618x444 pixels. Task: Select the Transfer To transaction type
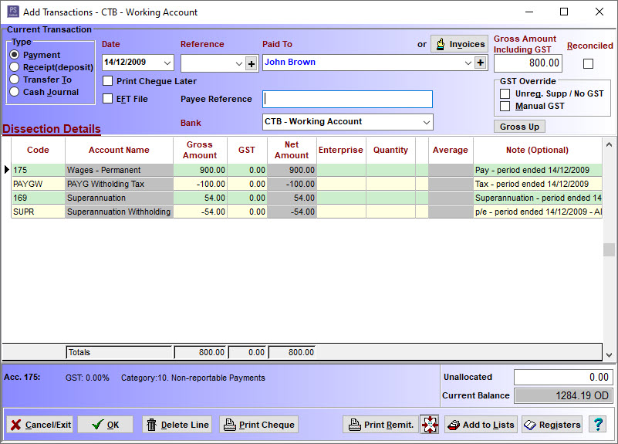click(x=15, y=80)
